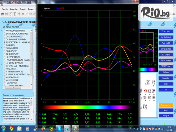
Task: Open the Analysis menu
Action: [x=23, y=9]
